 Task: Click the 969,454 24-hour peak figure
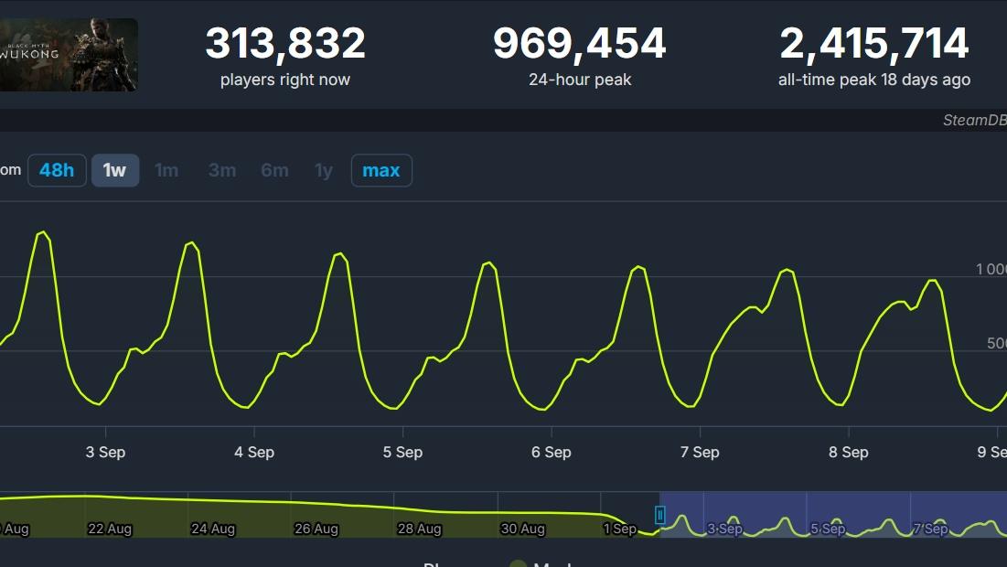point(579,43)
